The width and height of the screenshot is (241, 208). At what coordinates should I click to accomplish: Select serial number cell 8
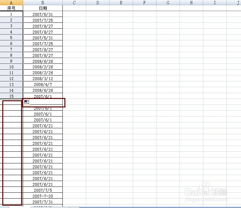(x=11, y=55)
